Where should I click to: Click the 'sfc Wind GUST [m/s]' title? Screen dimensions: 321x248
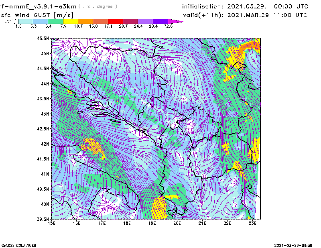coord(37,15)
